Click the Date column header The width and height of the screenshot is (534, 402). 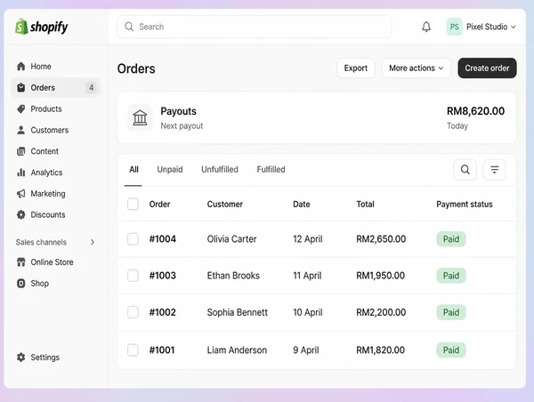coord(302,205)
